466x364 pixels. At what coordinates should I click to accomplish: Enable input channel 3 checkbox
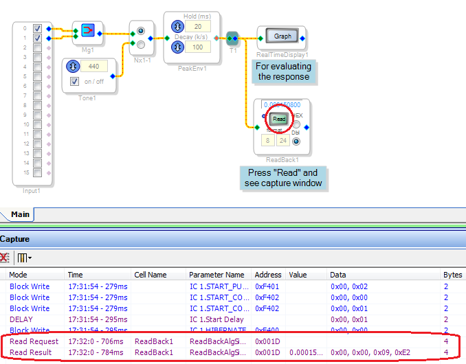pyautogui.click(x=37, y=57)
